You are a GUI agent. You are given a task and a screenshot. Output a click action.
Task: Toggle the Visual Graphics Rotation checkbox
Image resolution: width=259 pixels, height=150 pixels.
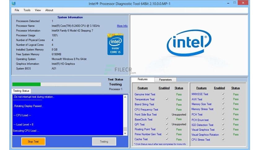click(x=223, y=135)
